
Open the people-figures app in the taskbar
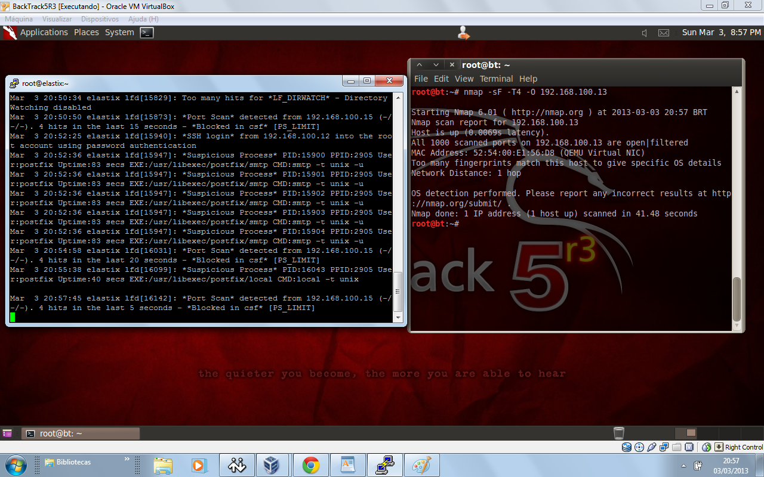click(236, 466)
